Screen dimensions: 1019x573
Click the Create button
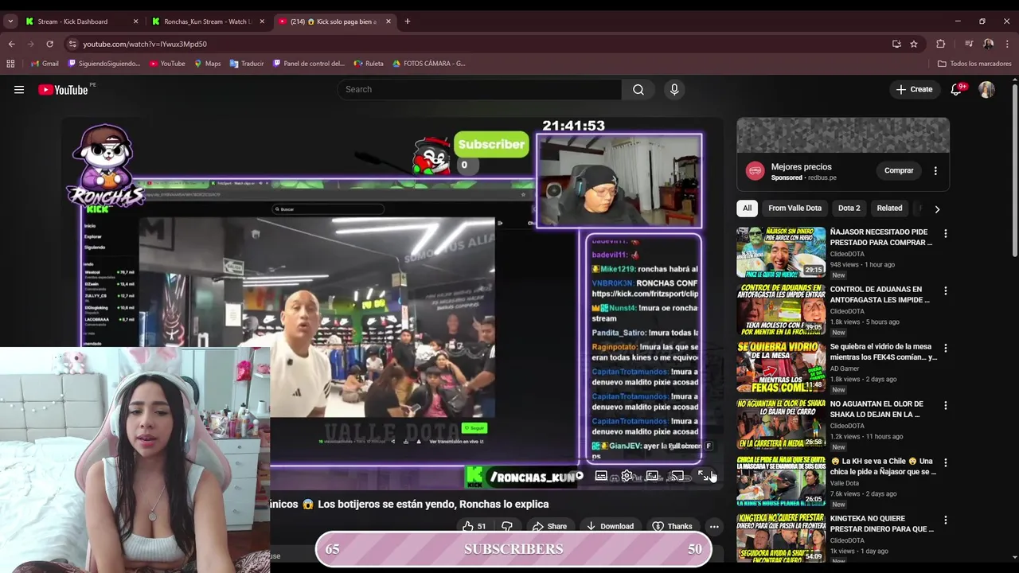914,90
